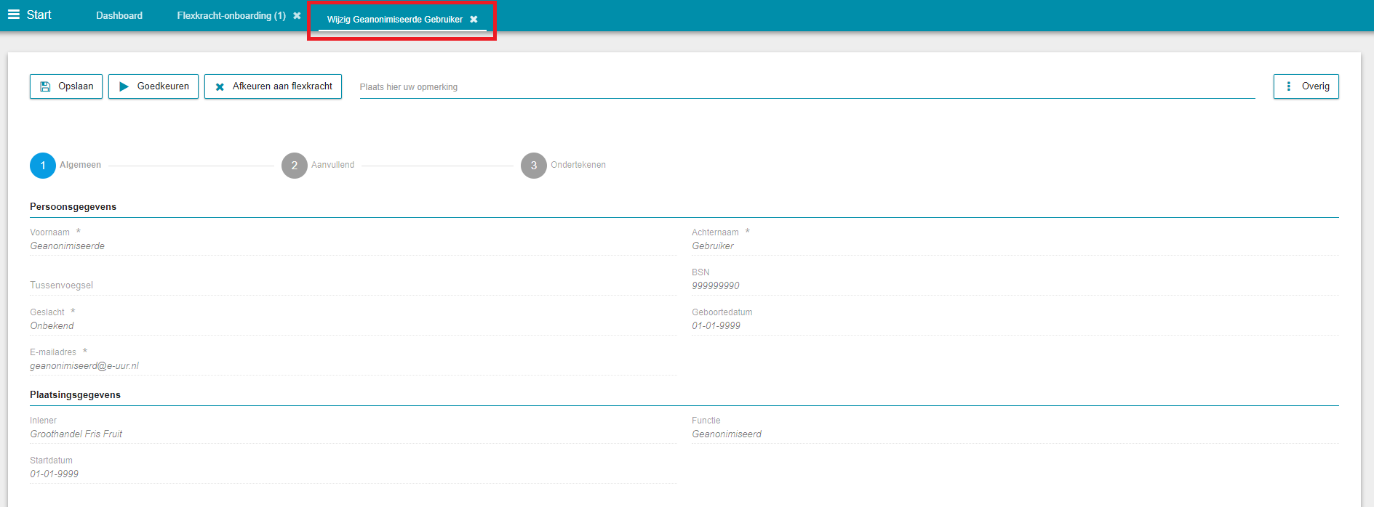
Task: Click the email geanonimiseerd@e-uur.nl
Action: click(x=84, y=365)
